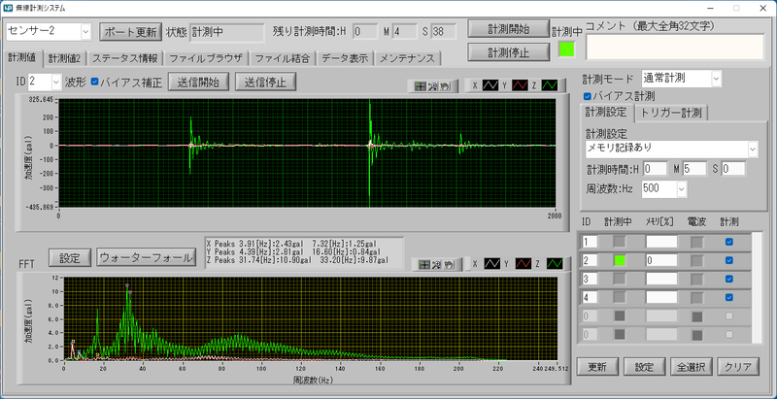Select the pan hand tool above the waveform graph
Screen dimensions: 777x399
[444, 86]
